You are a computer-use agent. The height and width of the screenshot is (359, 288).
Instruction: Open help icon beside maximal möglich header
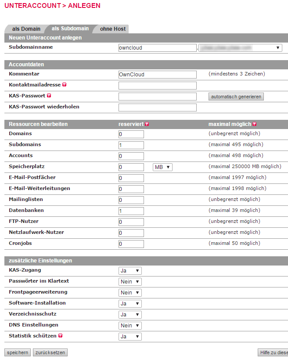click(x=254, y=124)
